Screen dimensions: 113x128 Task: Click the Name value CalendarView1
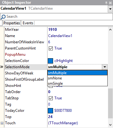tap(60, 36)
